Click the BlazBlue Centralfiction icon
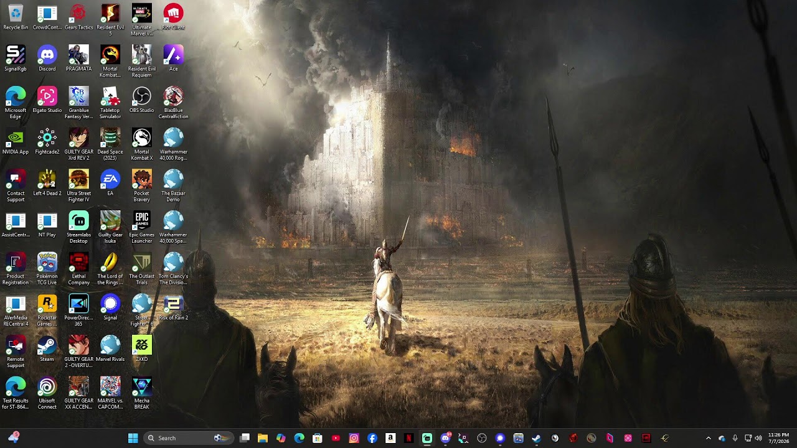Viewport: 797px width, 448px height. [173, 103]
